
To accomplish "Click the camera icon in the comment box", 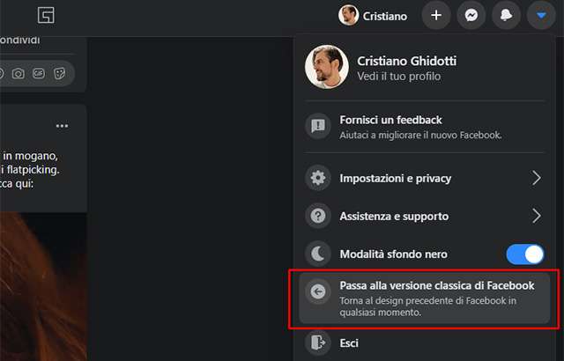I will tap(19, 73).
